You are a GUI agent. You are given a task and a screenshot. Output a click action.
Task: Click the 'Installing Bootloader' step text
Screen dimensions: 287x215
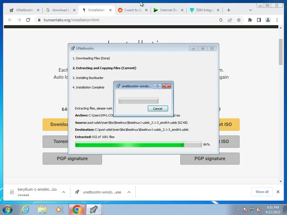pyautogui.click(x=88, y=78)
